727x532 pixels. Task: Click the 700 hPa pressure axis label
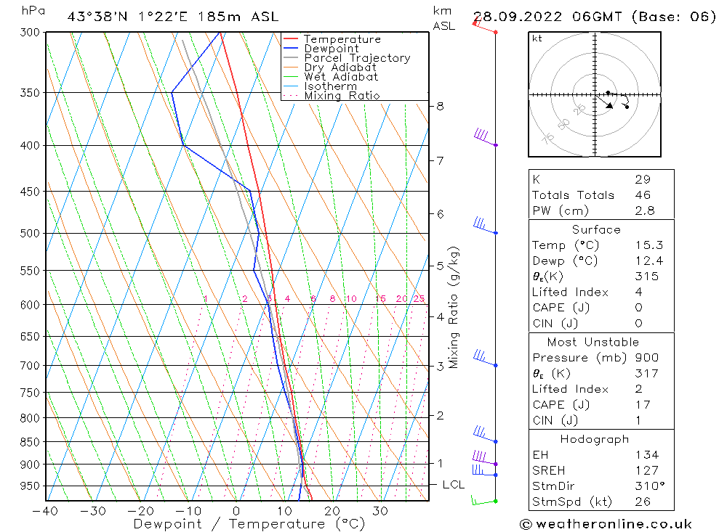30,366
